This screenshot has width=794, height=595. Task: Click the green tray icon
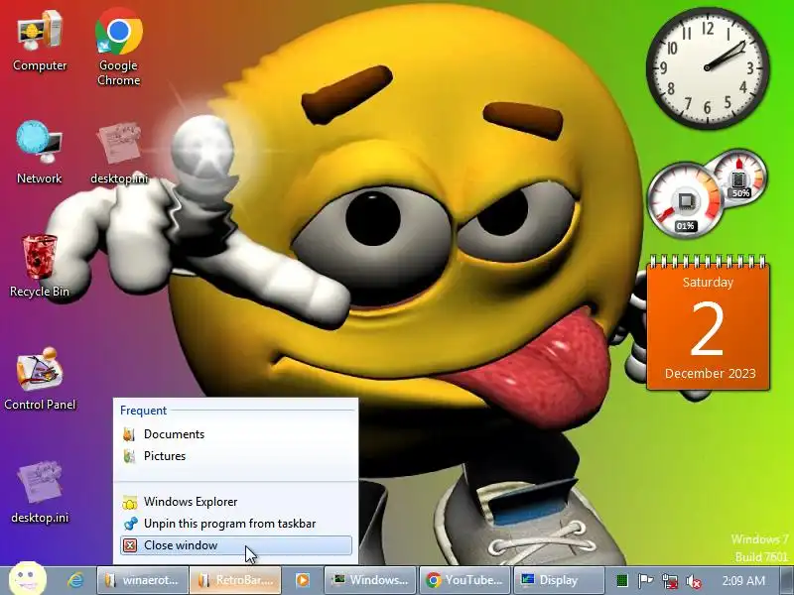tap(622, 580)
